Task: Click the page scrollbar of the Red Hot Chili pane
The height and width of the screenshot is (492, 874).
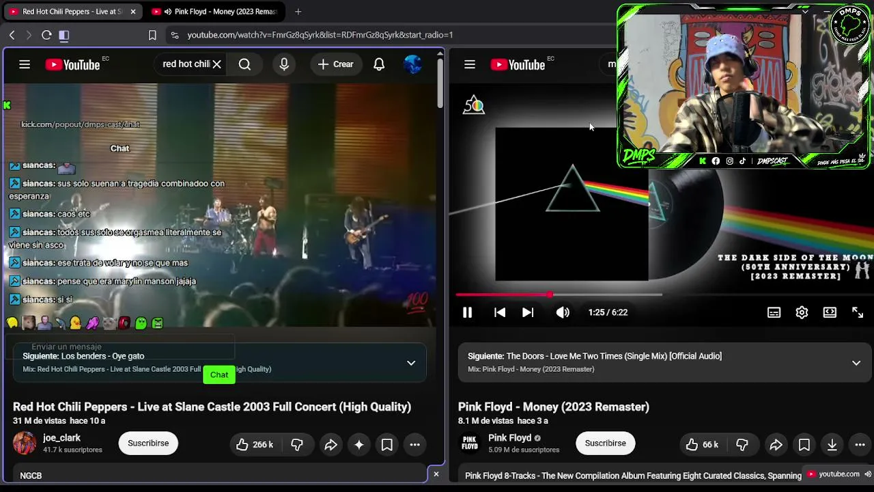Action: [440, 82]
